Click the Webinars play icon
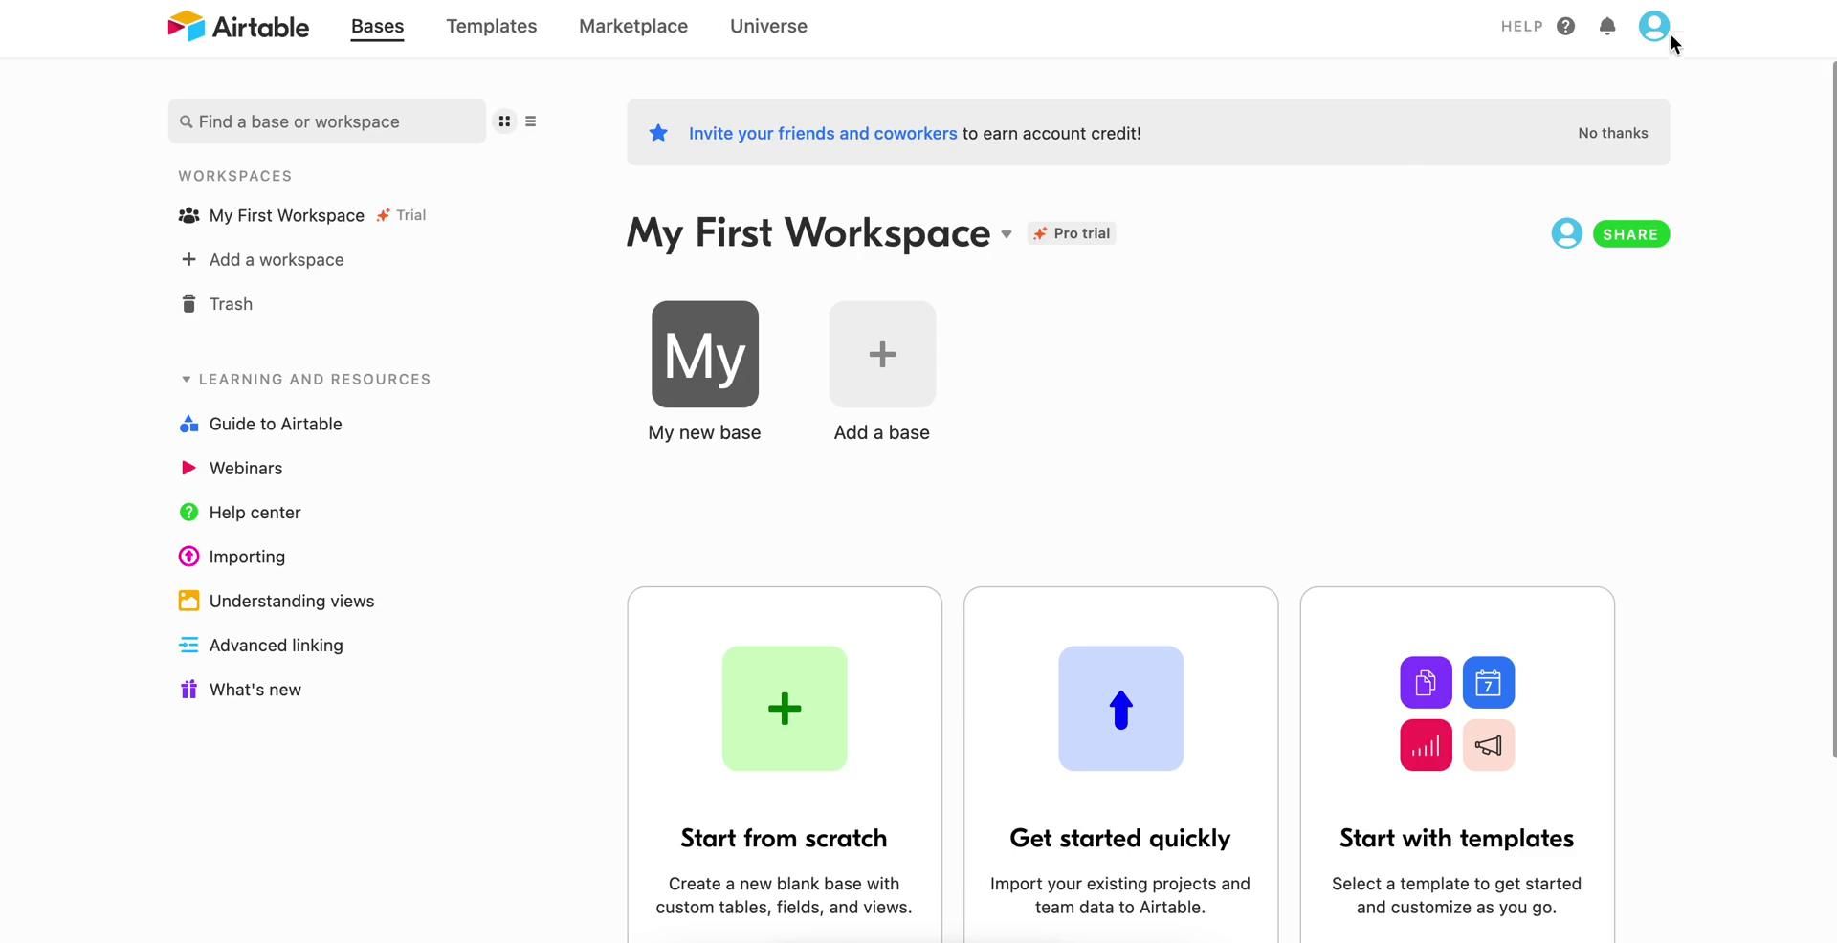Screen dimensions: 1837x943 click(188, 468)
